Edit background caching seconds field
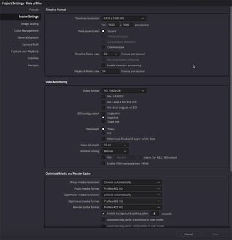232x240 pixels. point(155,214)
